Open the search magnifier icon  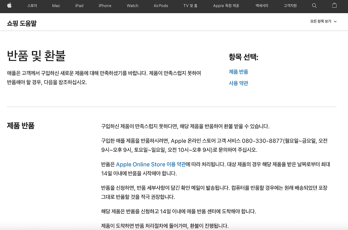[x=314, y=5]
